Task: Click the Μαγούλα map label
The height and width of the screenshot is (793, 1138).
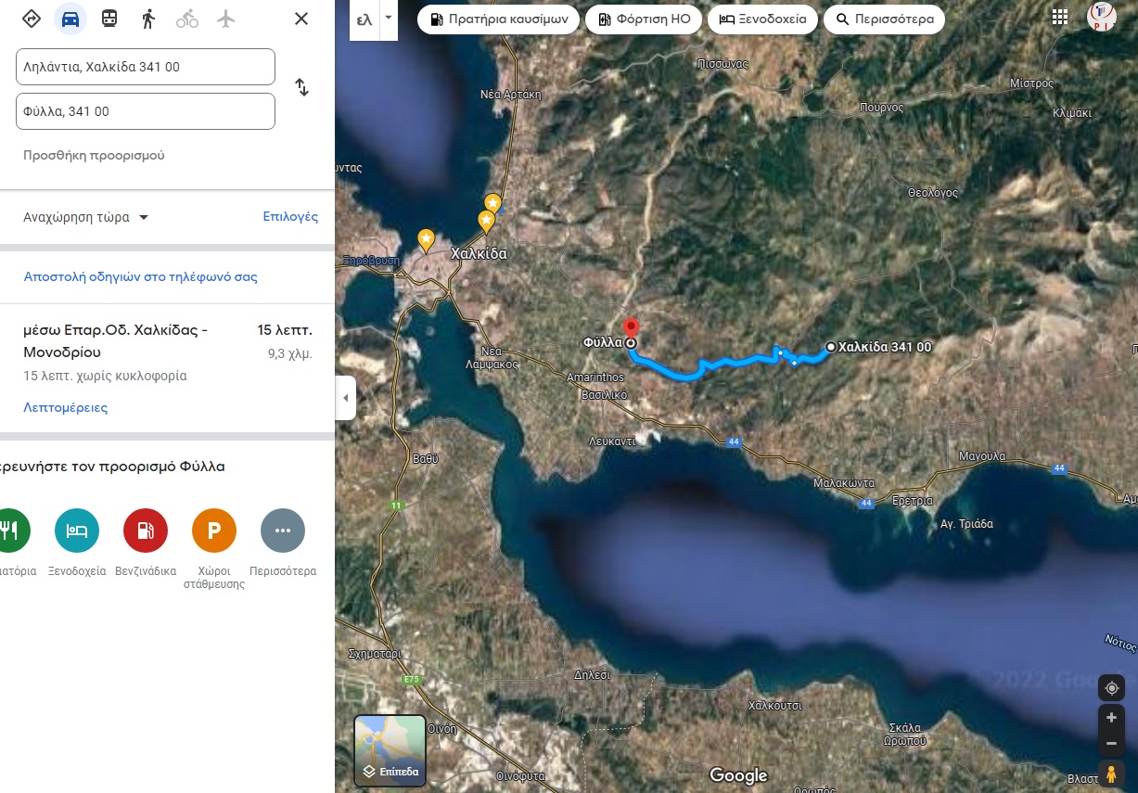Action: [x=982, y=456]
